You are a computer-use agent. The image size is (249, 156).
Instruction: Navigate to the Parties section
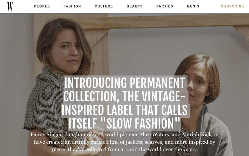pyautogui.click(x=165, y=6)
